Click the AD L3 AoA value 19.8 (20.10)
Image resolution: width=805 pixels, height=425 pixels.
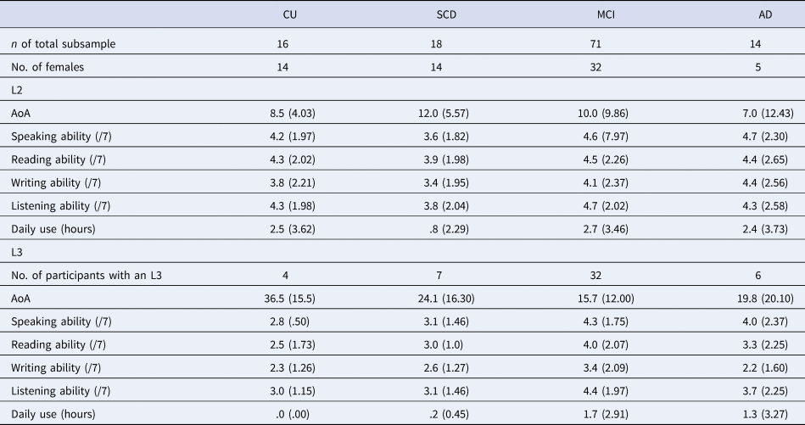(x=765, y=299)
